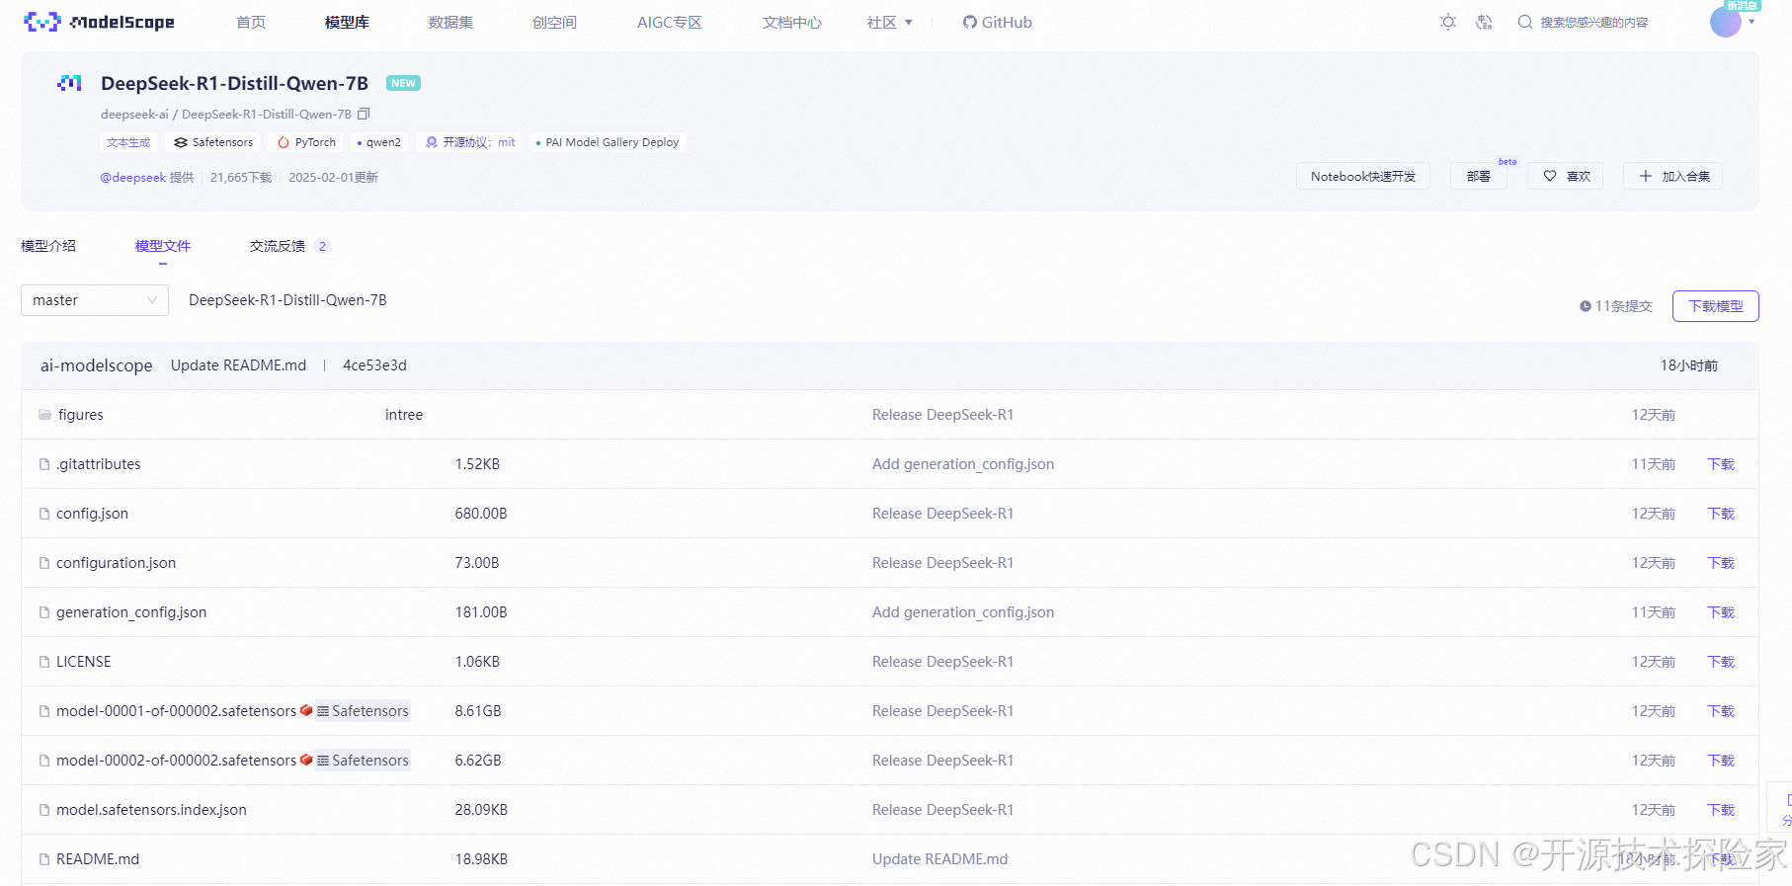Click Safetensors badge on model-00002 row
Screen dimensions: 1792x886
click(x=363, y=761)
